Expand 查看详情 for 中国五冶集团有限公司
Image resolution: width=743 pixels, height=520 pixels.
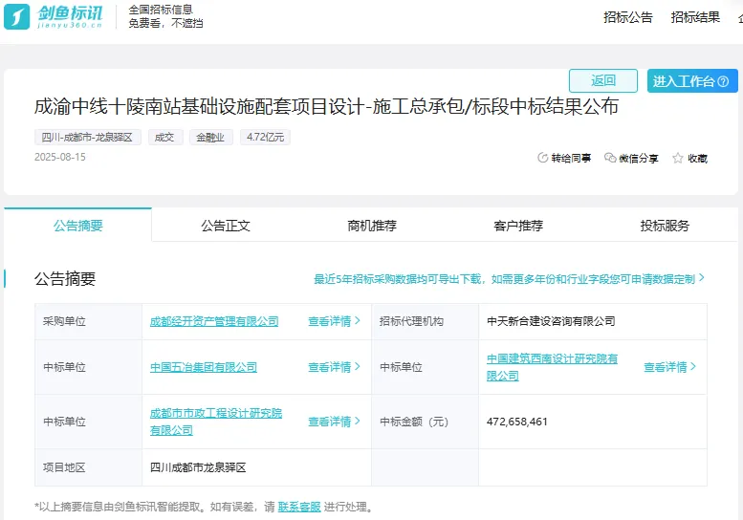coord(334,367)
